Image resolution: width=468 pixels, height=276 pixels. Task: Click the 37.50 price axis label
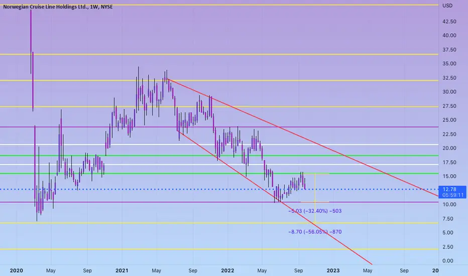[x=449, y=50]
